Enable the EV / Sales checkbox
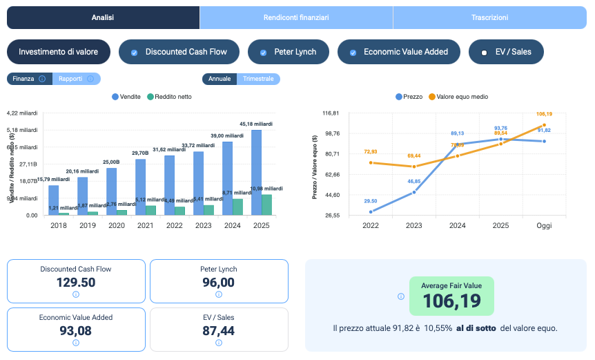The image size is (595, 360). pyautogui.click(x=485, y=52)
